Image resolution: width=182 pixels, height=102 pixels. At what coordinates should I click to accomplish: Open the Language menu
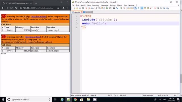[x=104, y=5]
